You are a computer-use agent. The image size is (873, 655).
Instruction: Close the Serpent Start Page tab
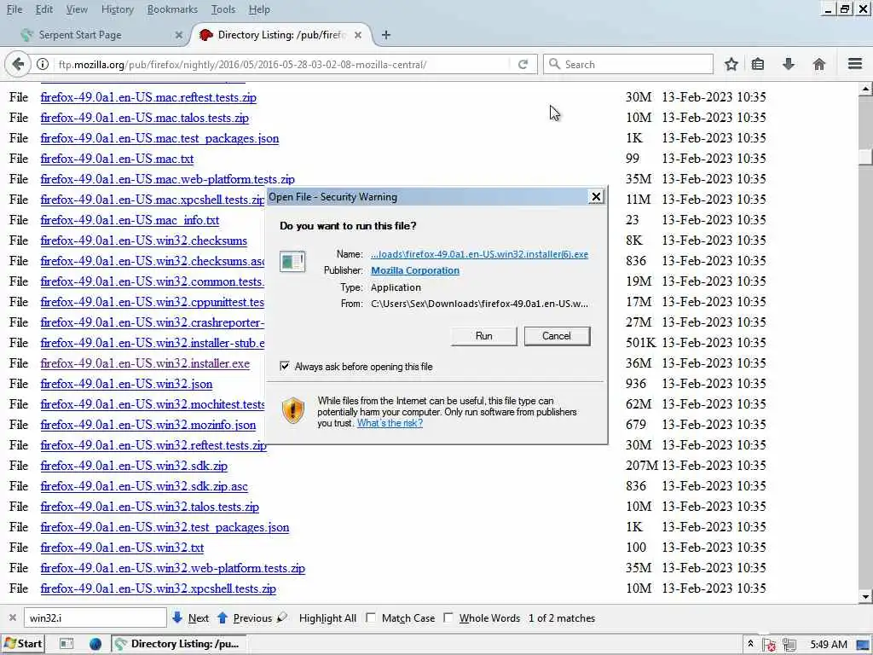coord(179,35)
